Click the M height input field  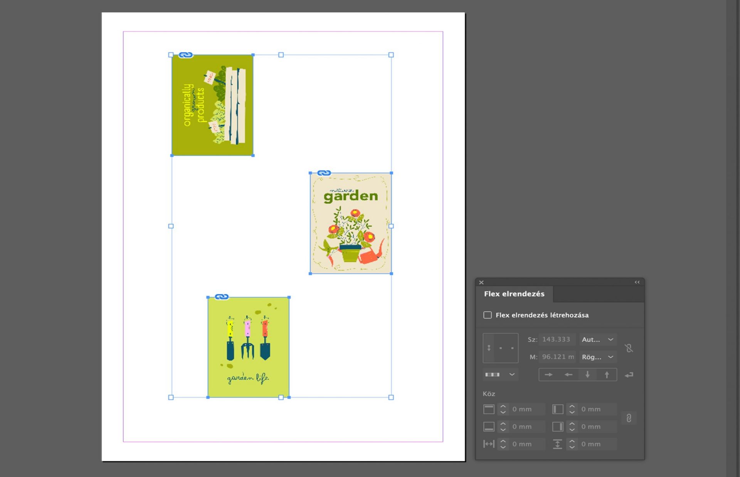(x=557, y=357)
